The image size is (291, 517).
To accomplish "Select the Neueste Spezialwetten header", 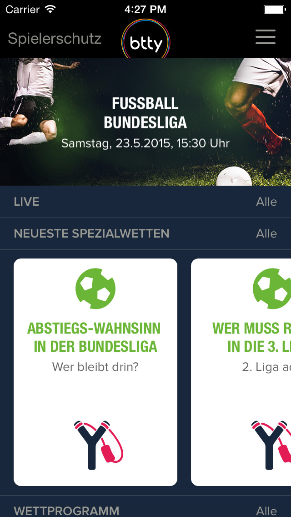I will click(91, 234).
